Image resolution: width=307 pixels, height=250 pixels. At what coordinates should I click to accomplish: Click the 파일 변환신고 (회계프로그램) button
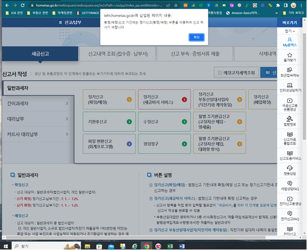click(x=109, y=144)
